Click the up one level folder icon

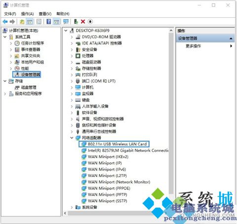(22, 22)
